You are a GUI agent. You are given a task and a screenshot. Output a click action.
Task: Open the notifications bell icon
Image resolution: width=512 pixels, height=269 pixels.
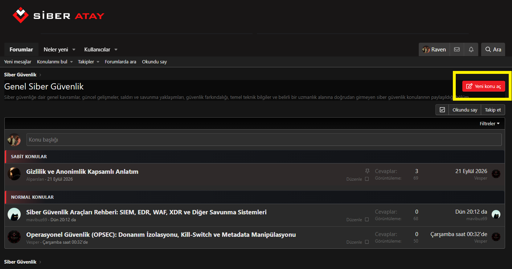[x=471, y=50]
